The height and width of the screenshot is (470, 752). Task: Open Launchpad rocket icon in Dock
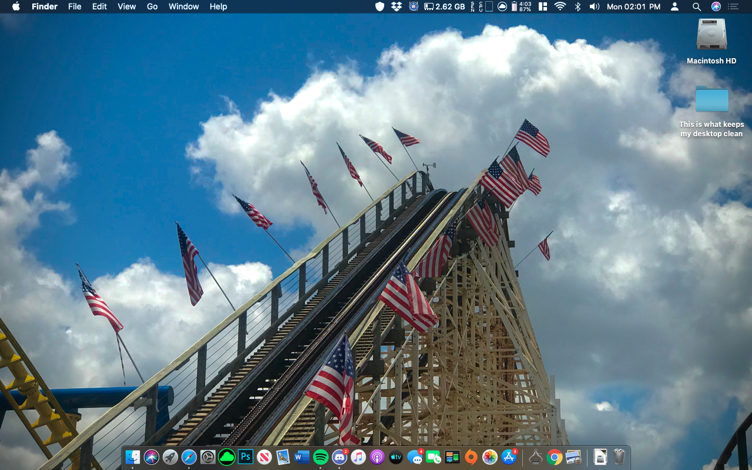170,456
